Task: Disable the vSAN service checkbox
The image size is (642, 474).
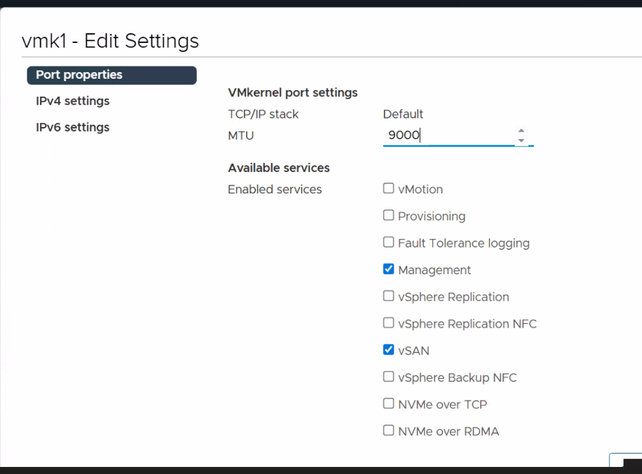Action: point(388,350)
